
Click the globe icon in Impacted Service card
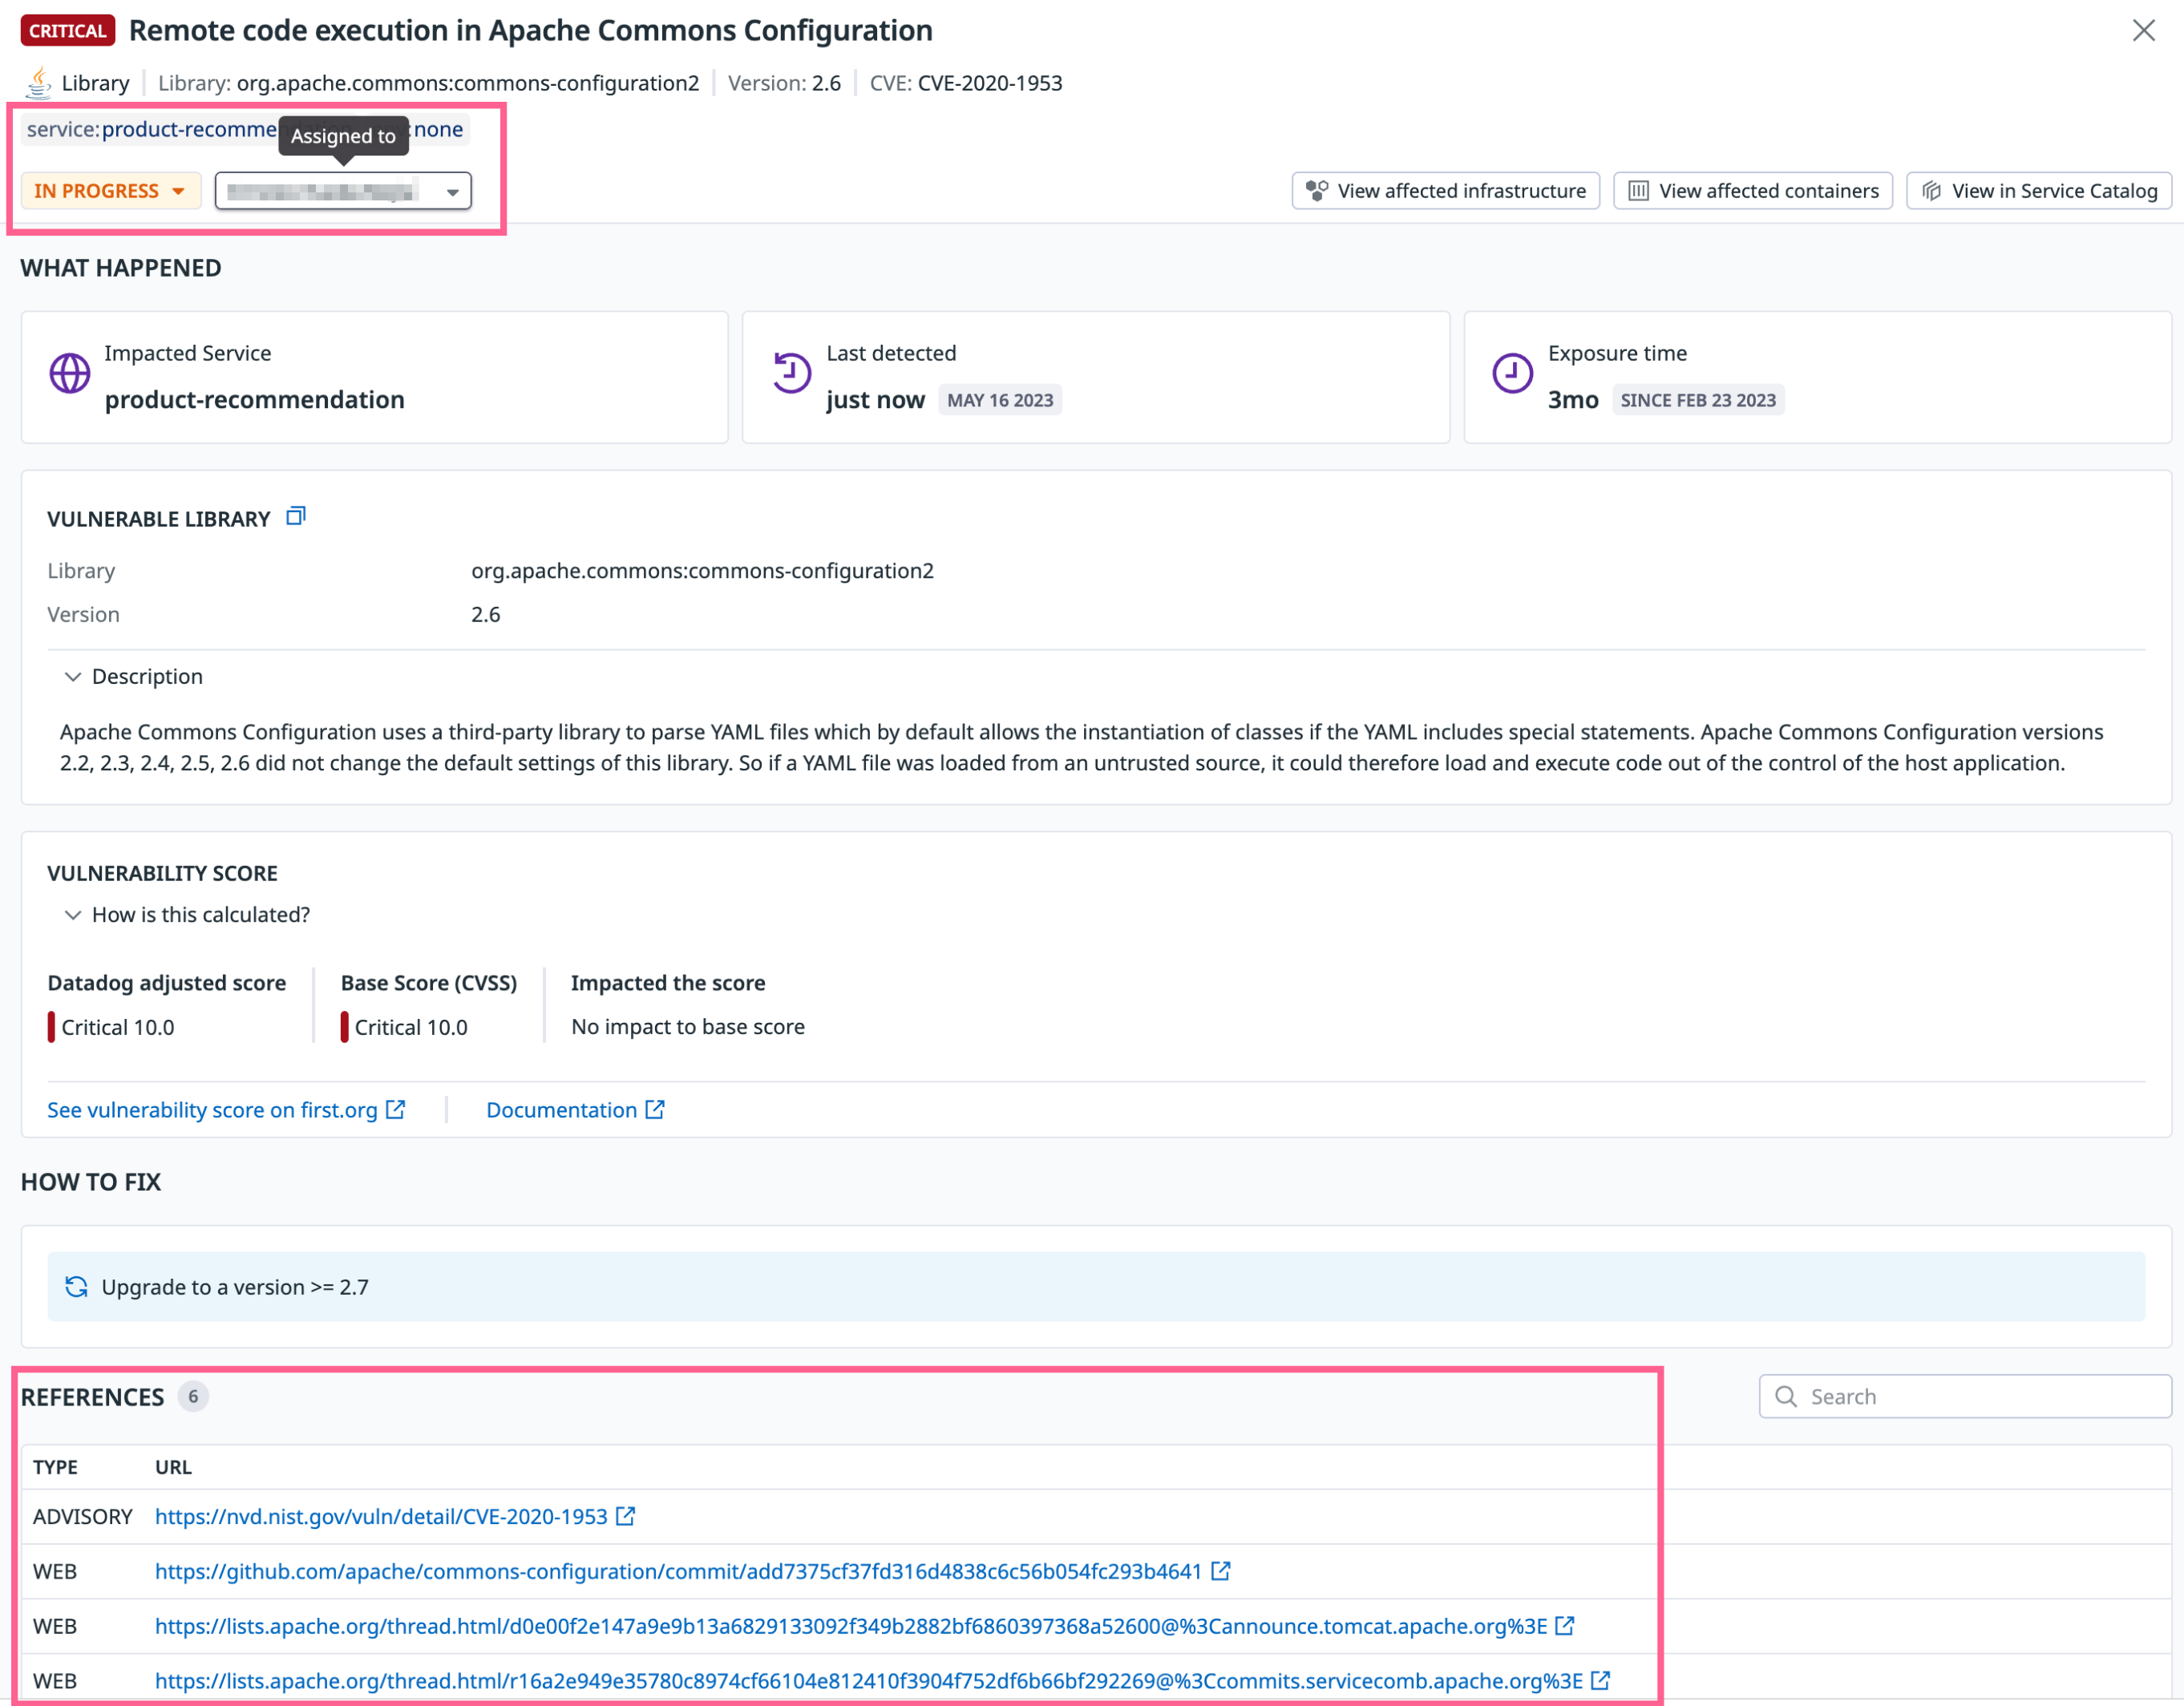tap(70, 374)
